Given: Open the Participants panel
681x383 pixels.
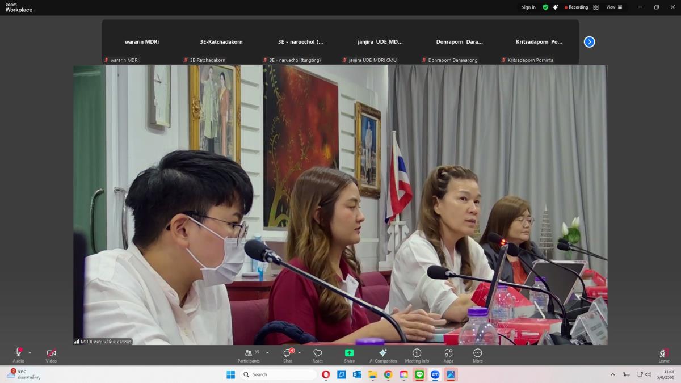Looking at the screenshot, I should tap(249, 353).
